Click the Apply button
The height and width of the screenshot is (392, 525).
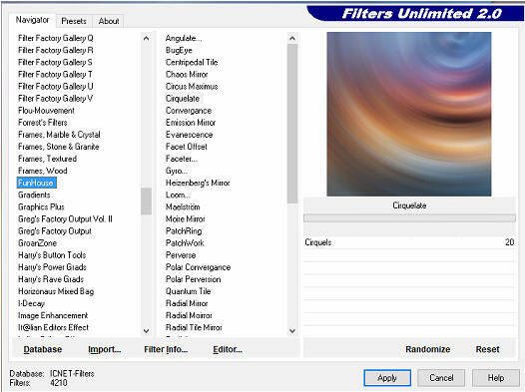click(x=387, y=378)
